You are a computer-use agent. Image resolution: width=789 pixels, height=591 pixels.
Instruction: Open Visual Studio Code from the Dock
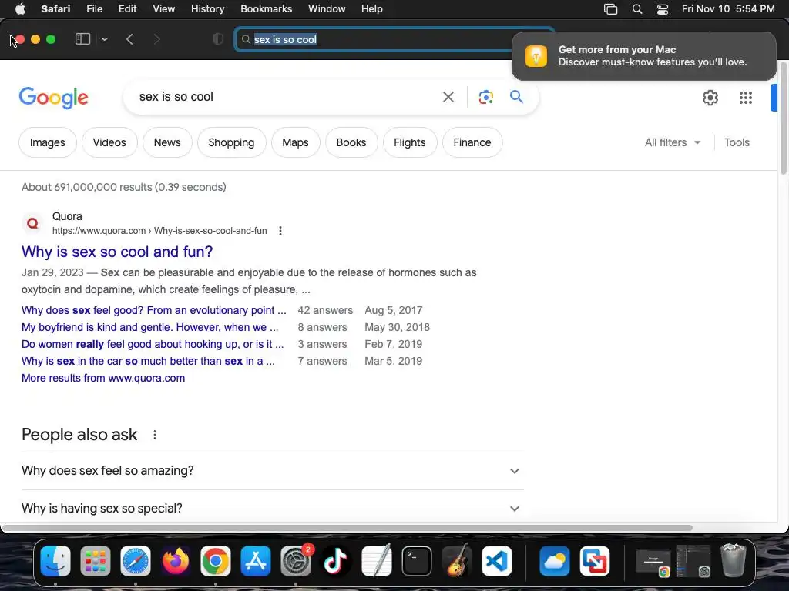[x=497, y=561]
